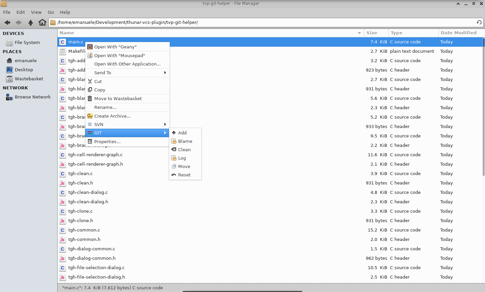Click the location path input field
This screenshot has height=292, width=485.
[x=266, y=23]
